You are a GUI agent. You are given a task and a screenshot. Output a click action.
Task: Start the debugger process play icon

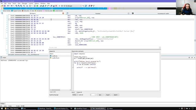pos(59,6)
